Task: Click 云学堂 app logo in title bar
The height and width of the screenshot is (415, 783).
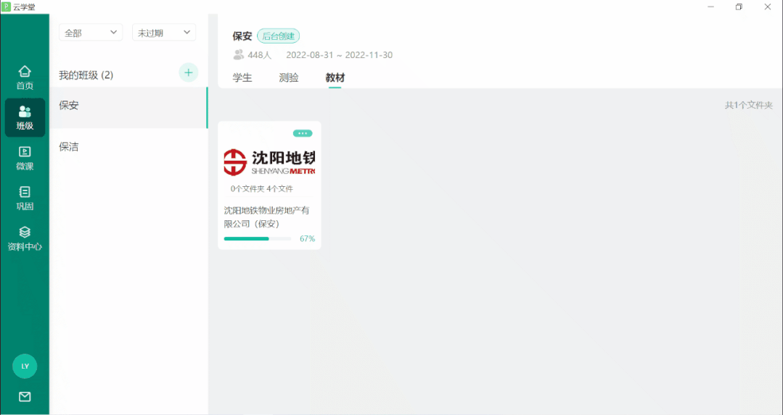Action: coord(7,7)
